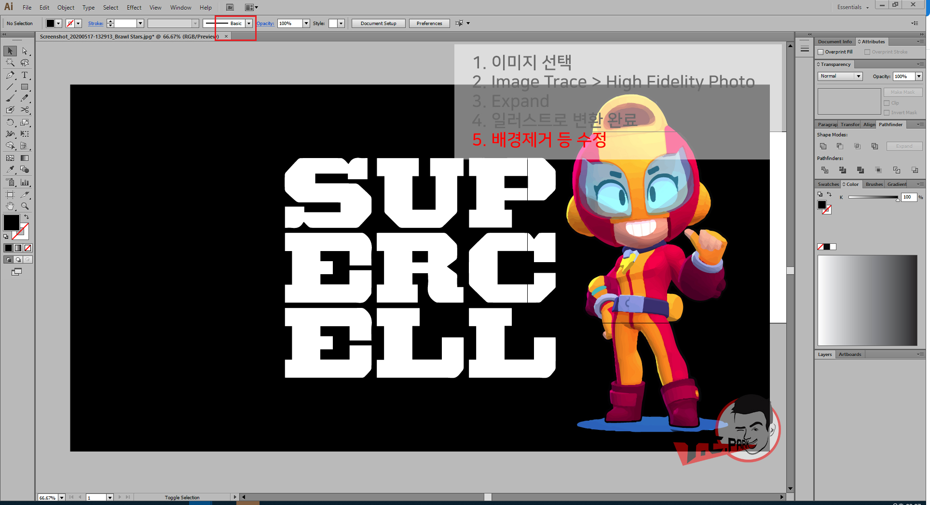
Task: Click the Preferences button
Action: pos(429,23)
